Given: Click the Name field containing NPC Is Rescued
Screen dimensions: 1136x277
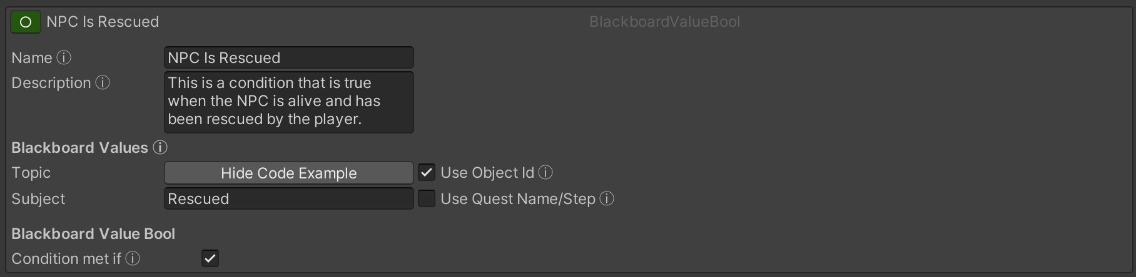Looking at the screenshot, I should [x=288, y=58].
